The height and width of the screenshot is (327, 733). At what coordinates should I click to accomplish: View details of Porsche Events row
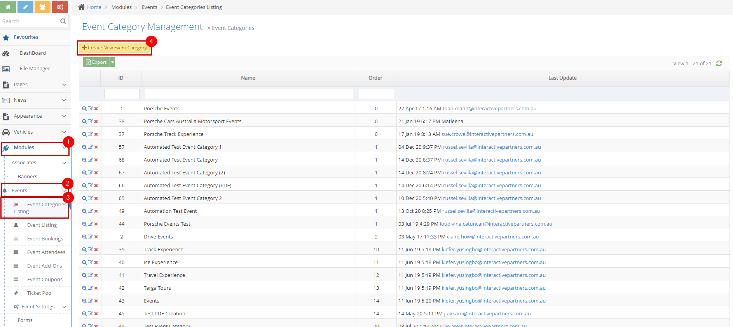tap(84, 109)
